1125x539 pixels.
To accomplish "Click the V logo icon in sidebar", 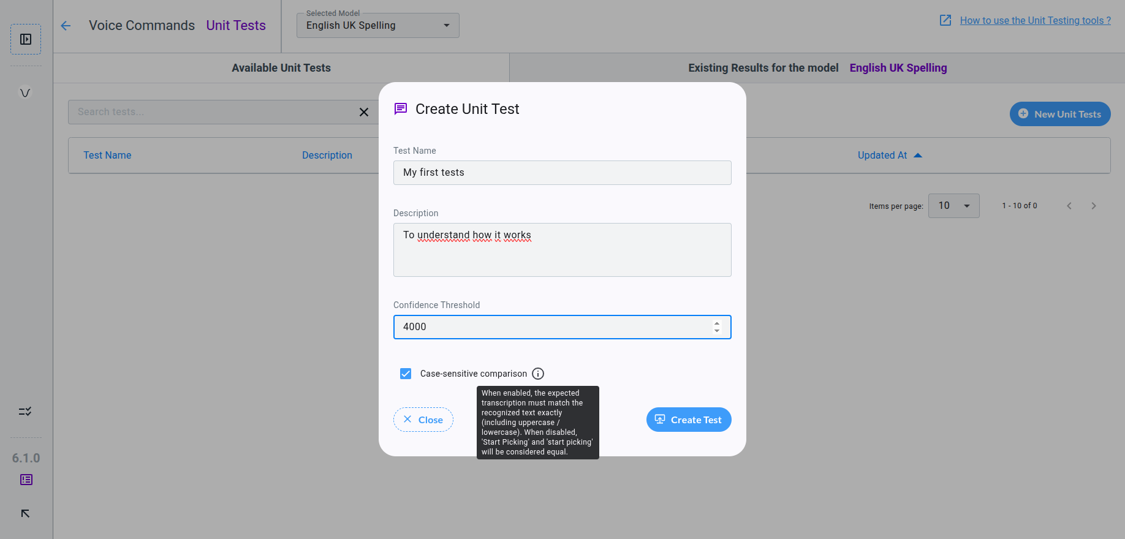I will pyautogui.click(x=25, y=93).
